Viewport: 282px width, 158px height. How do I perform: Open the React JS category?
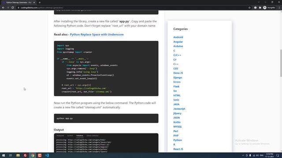click(178, 149)
